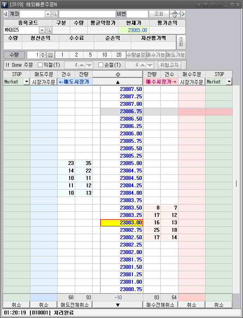Viewport: 243px width, 318px height.
Task: Enable the 손절(T) checkbox
Action: (101, 65)
